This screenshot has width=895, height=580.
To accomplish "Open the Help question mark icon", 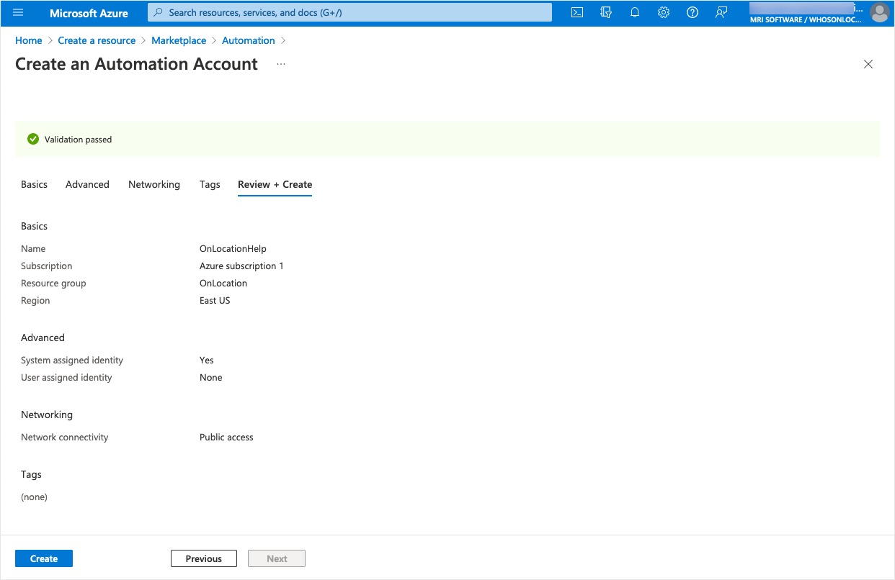I will [693, 12].
